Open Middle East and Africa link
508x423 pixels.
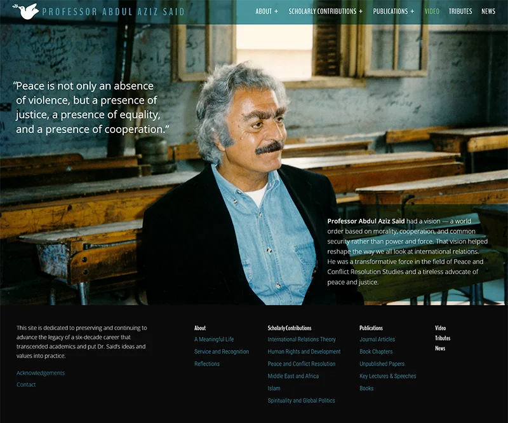pyautogui.click(x=293, y=376)
